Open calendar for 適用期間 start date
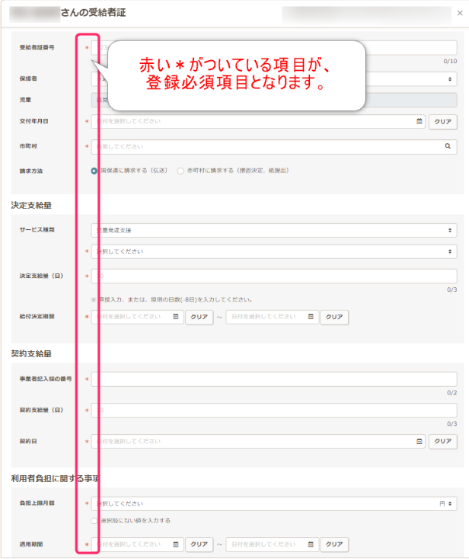 (x=176, y=545)
